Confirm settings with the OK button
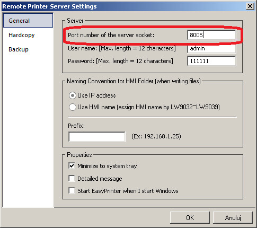 [190, 217]
